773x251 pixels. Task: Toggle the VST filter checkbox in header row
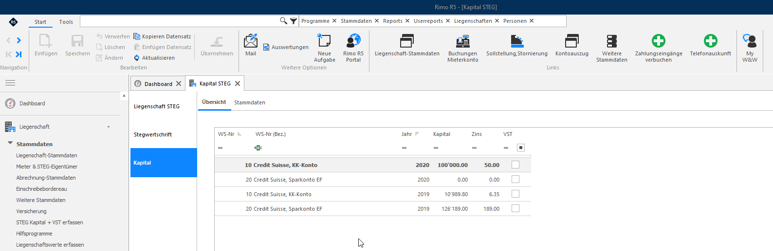tap(521, 148)
